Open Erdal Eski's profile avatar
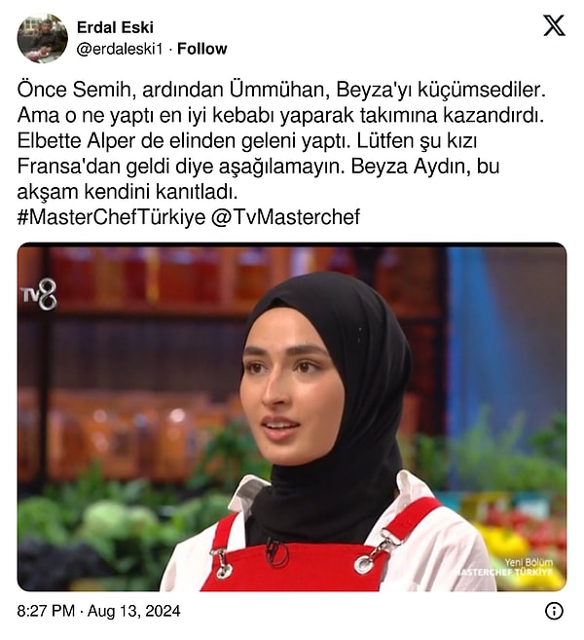The height and width of the screenshot is (640, 584). tap(43, 38)
